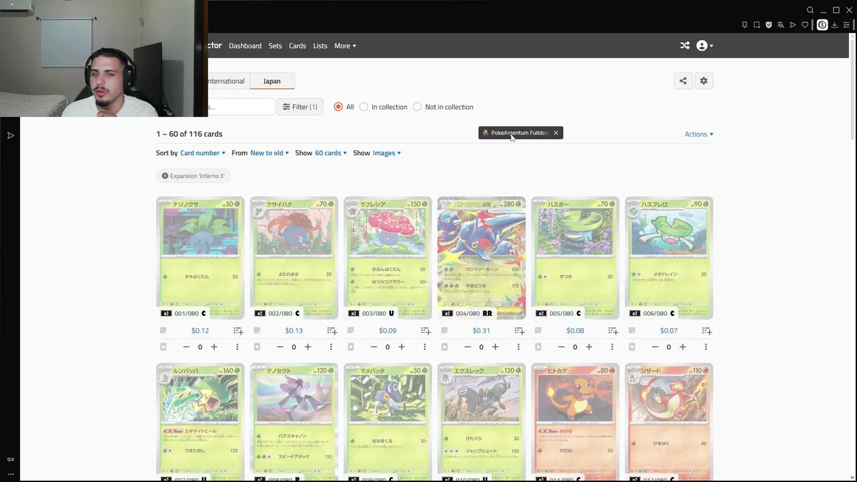The image size is (857, 482).
Task: Click the shuffle random icon in header
Action: [684, 46]
